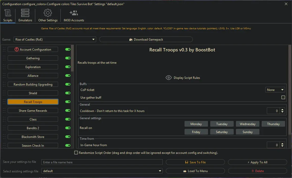Select the Exploration script

coord(33,67)
